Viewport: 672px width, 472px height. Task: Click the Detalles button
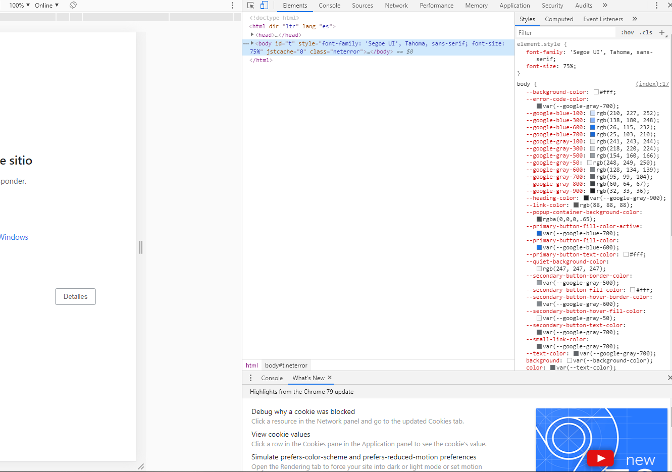tap(75, 297)
